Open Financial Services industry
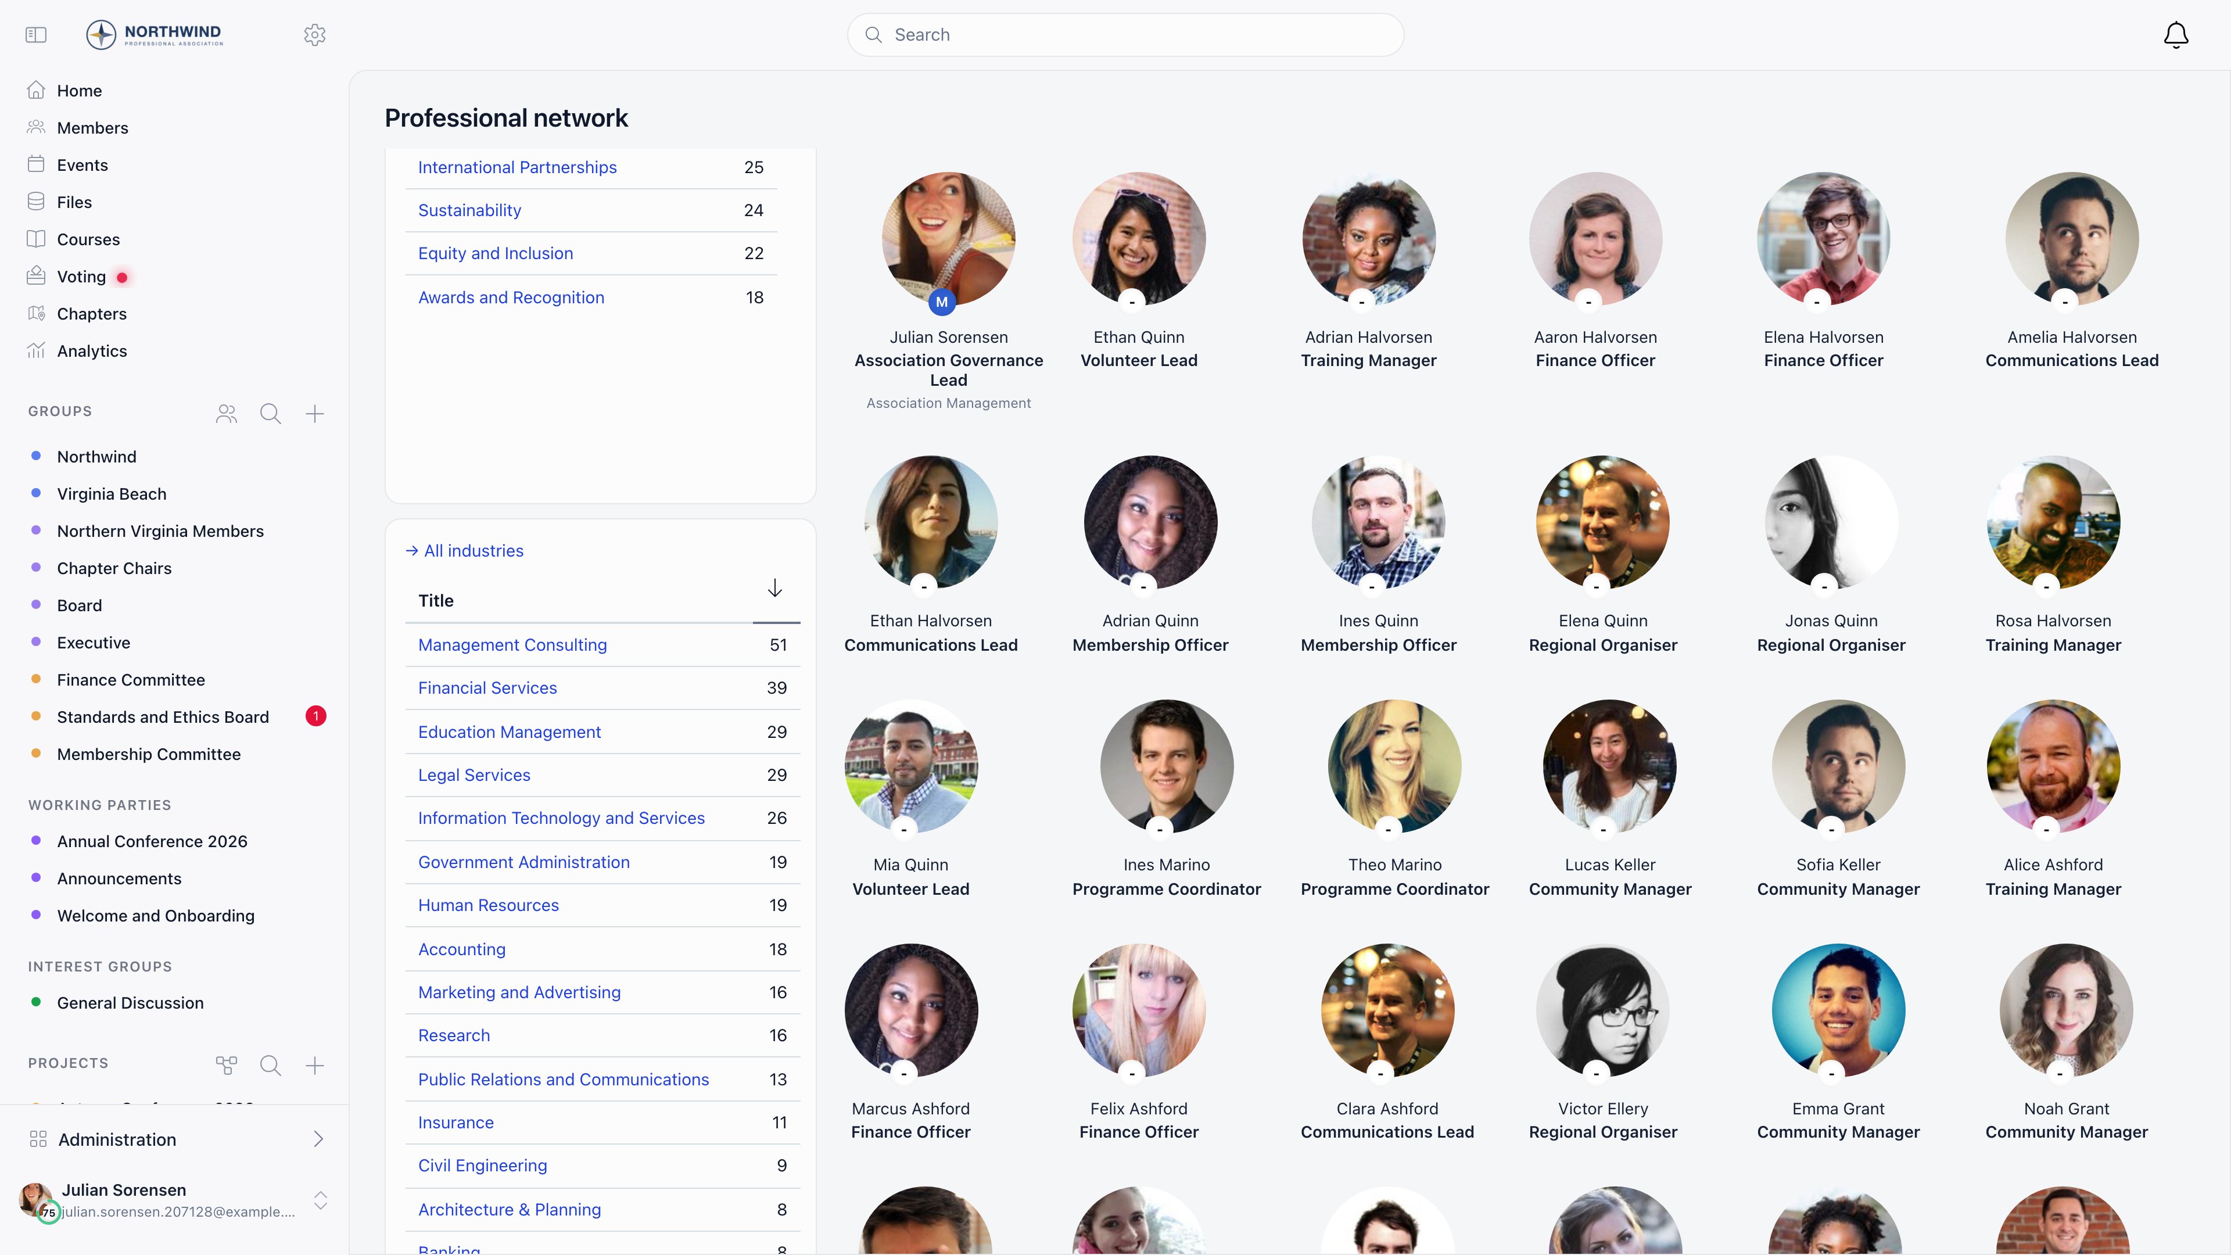Screen dimensions: 2231x1255 coord(487,688)
